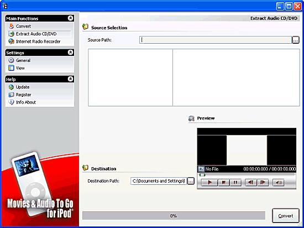
Task: Click the Info About icon
Action: pyautogui.click(x=11, y=102)
